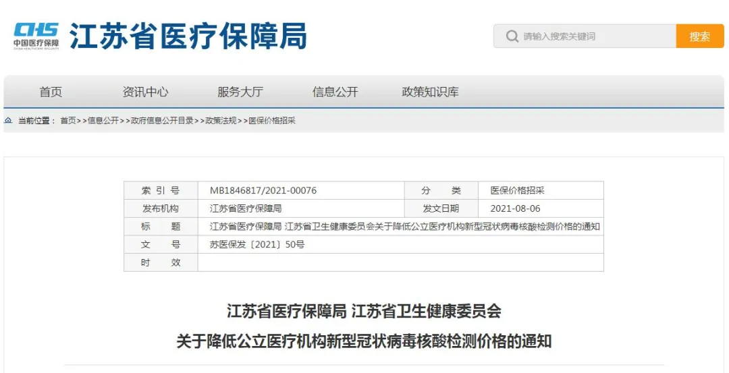Click the 江苏省医疗保障局 site title

tap(188, 36)
